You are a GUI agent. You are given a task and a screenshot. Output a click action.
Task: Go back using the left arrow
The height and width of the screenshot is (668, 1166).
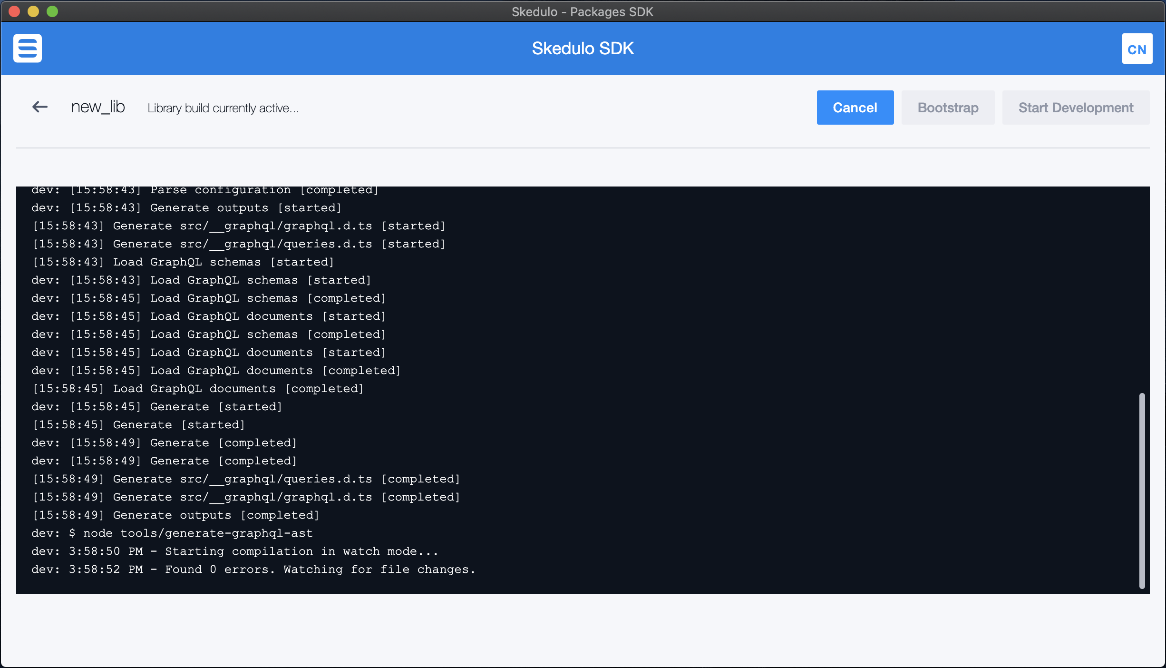click(40, 108)
